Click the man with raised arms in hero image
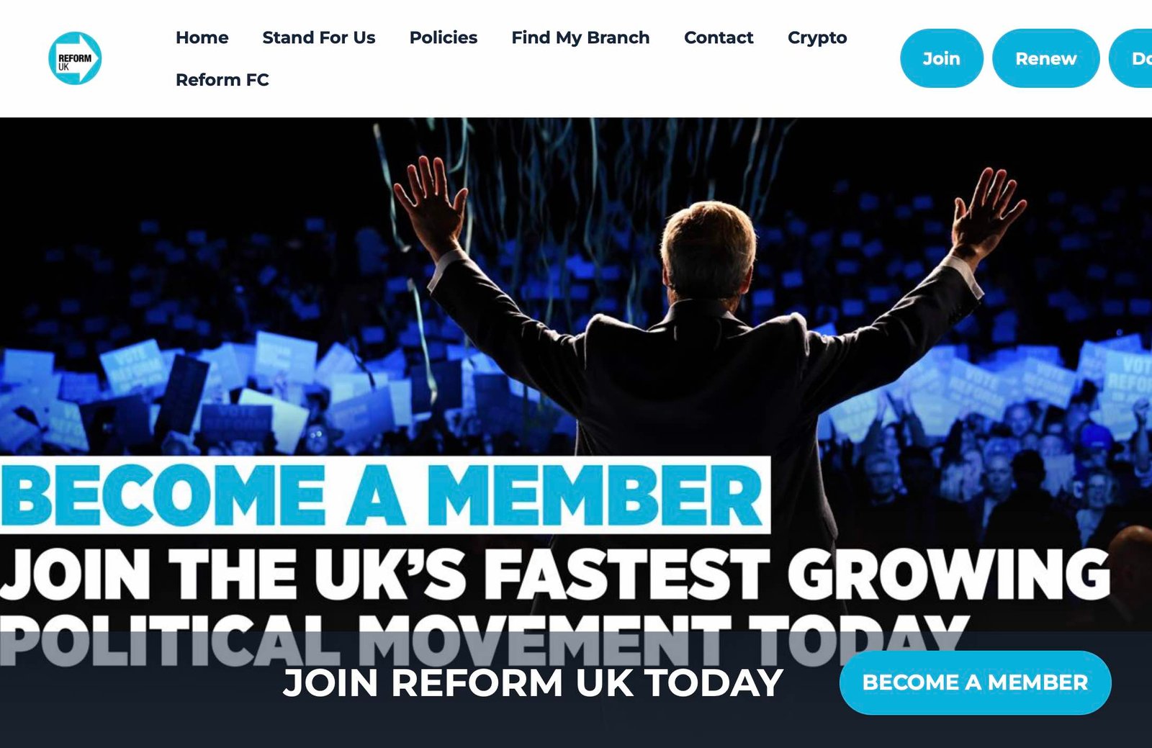Viewport: 1152px width, 748px height. (x=709, y=374)
